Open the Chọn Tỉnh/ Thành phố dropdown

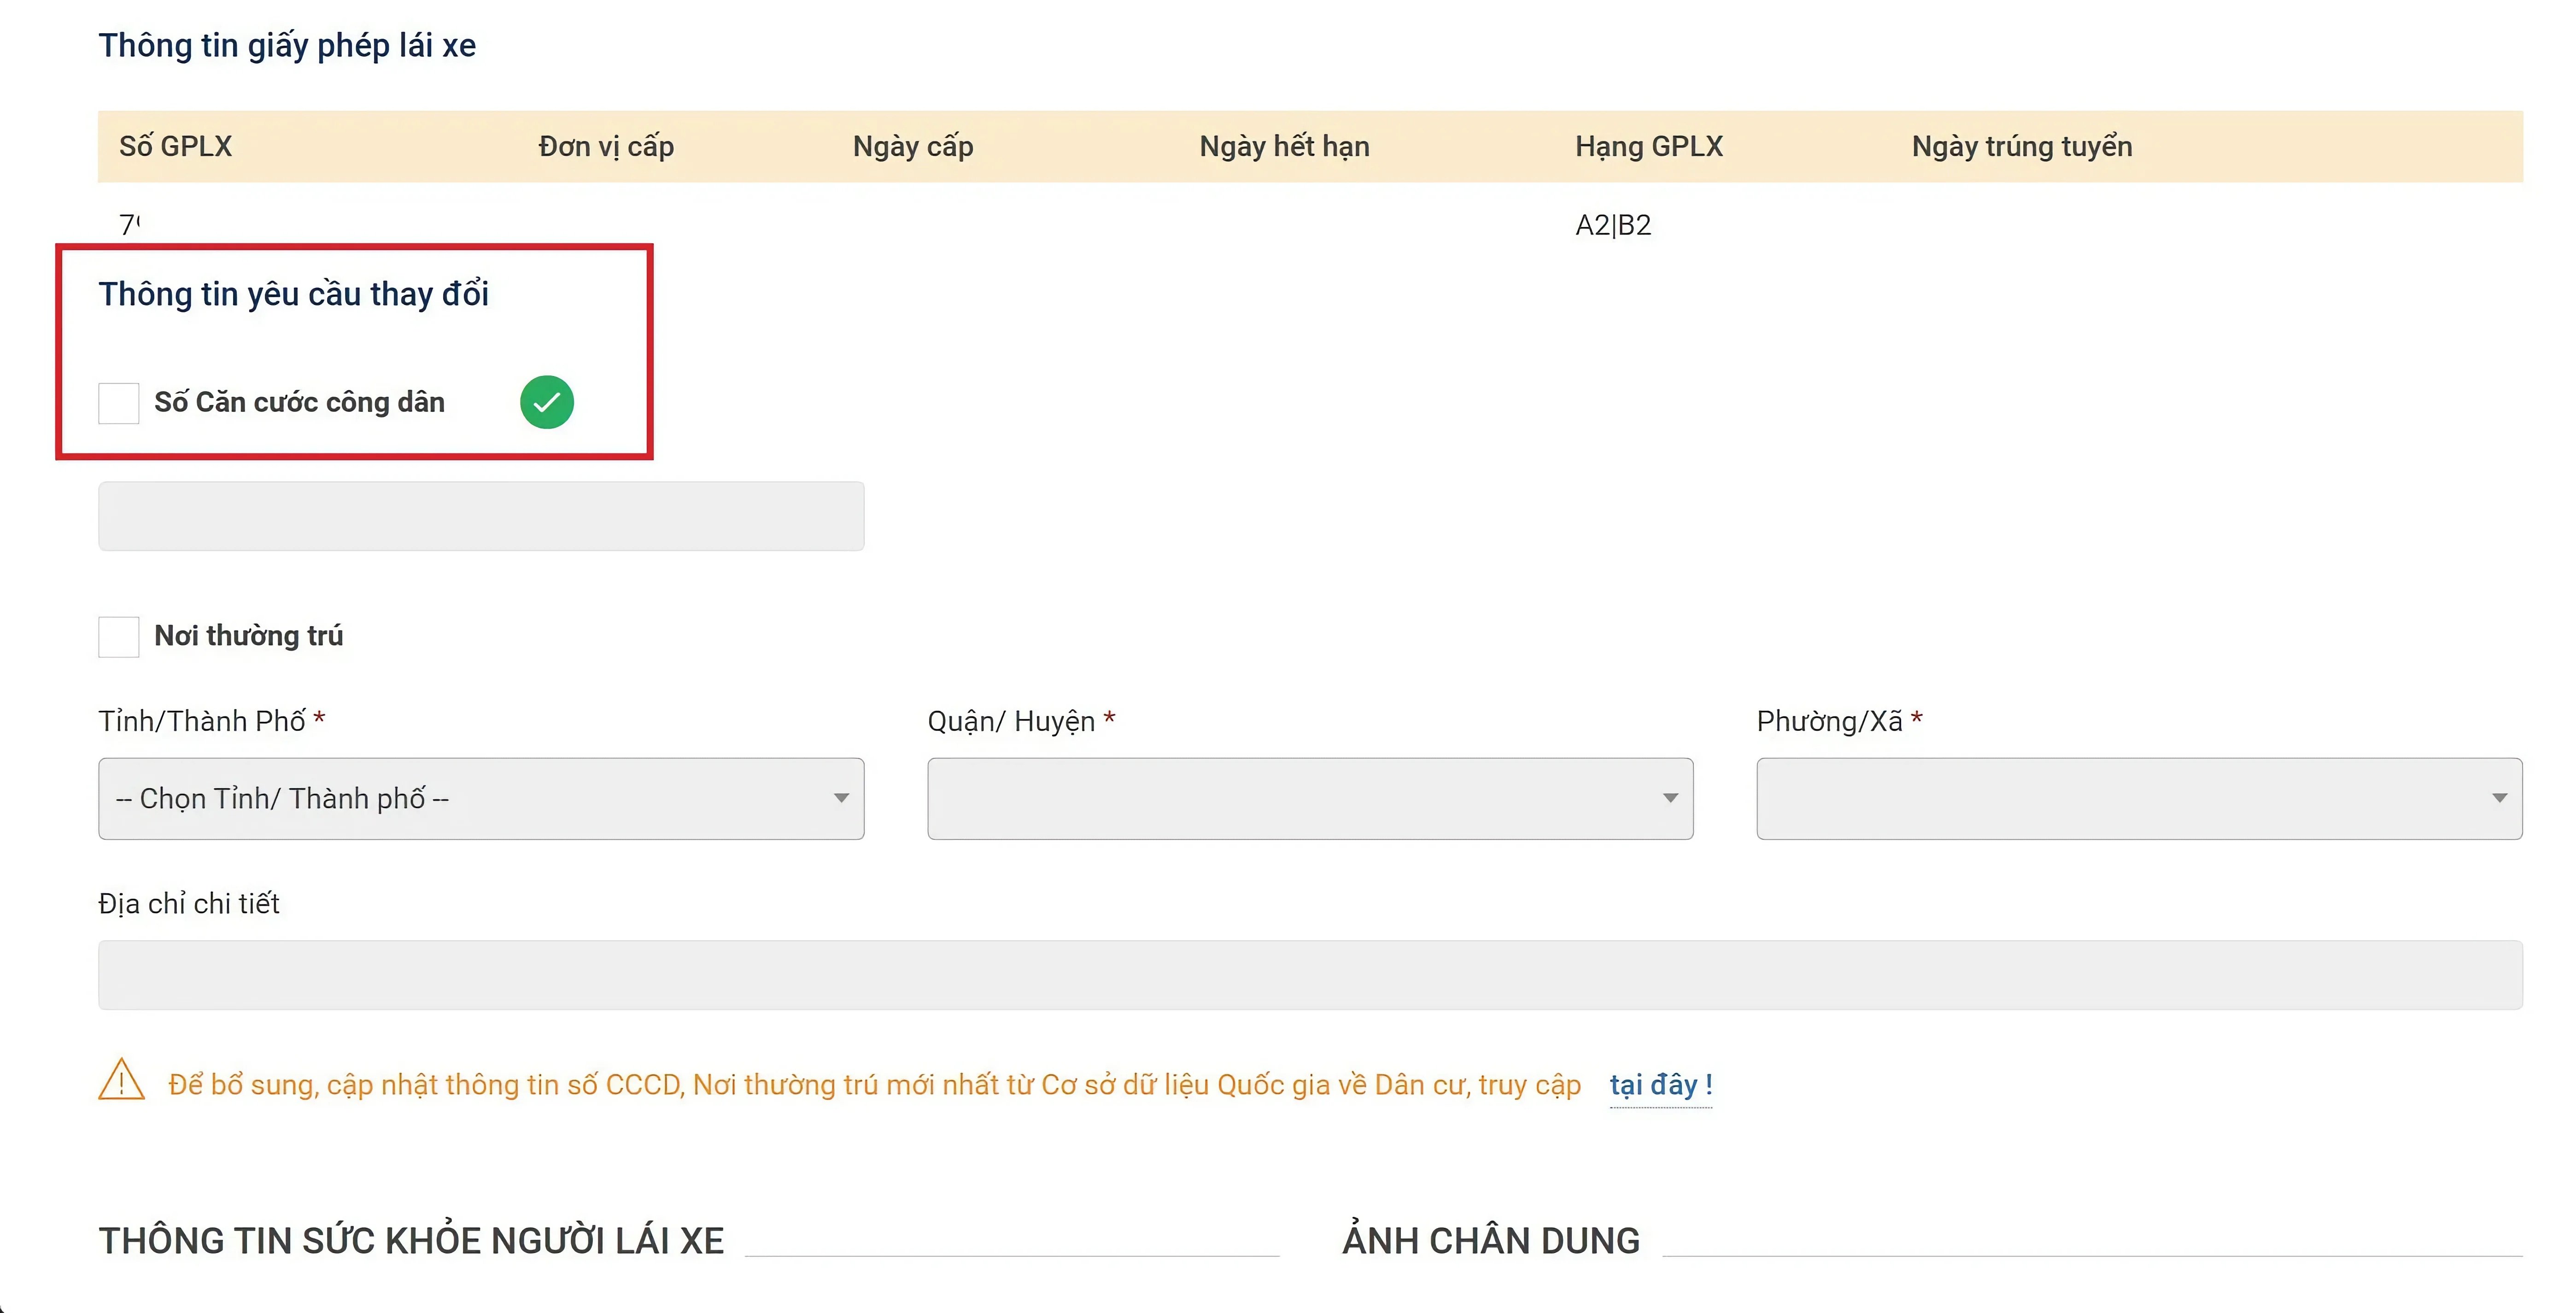click(481, 799)
